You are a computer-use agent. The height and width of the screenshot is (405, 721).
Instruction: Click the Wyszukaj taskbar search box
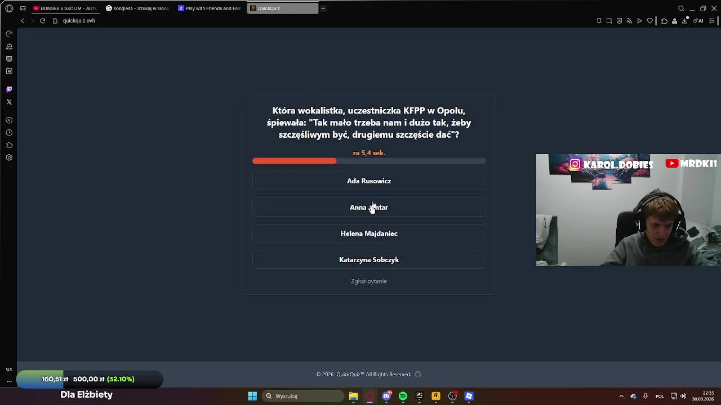coord(304,396)
